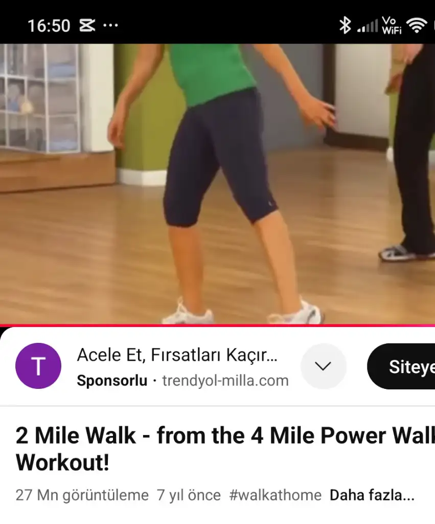Open the #walkathome hashtag

[276, 495]
